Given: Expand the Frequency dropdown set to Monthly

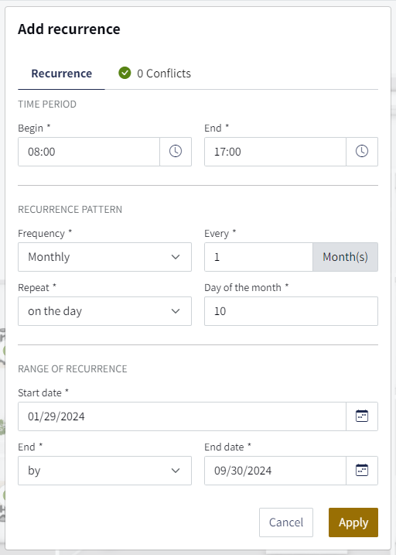Looking at the screenshot, I should point(104,257).
